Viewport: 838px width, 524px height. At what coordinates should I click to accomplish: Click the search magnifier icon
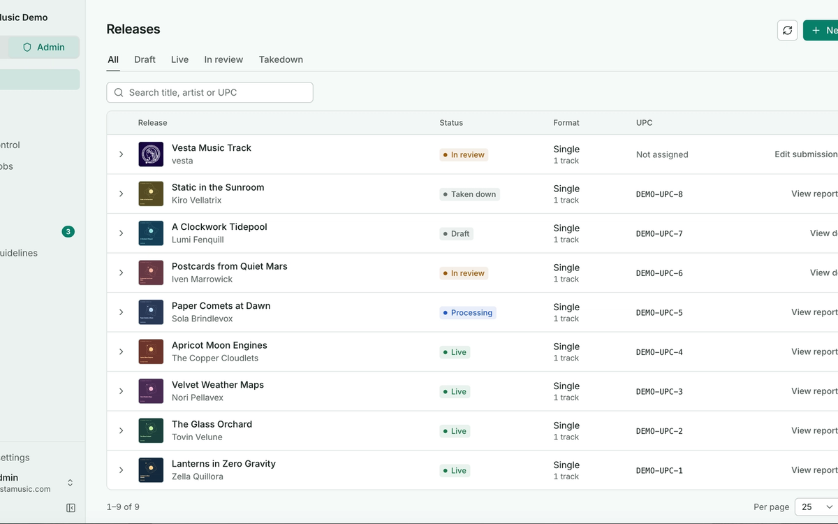(x=119, y=92)
